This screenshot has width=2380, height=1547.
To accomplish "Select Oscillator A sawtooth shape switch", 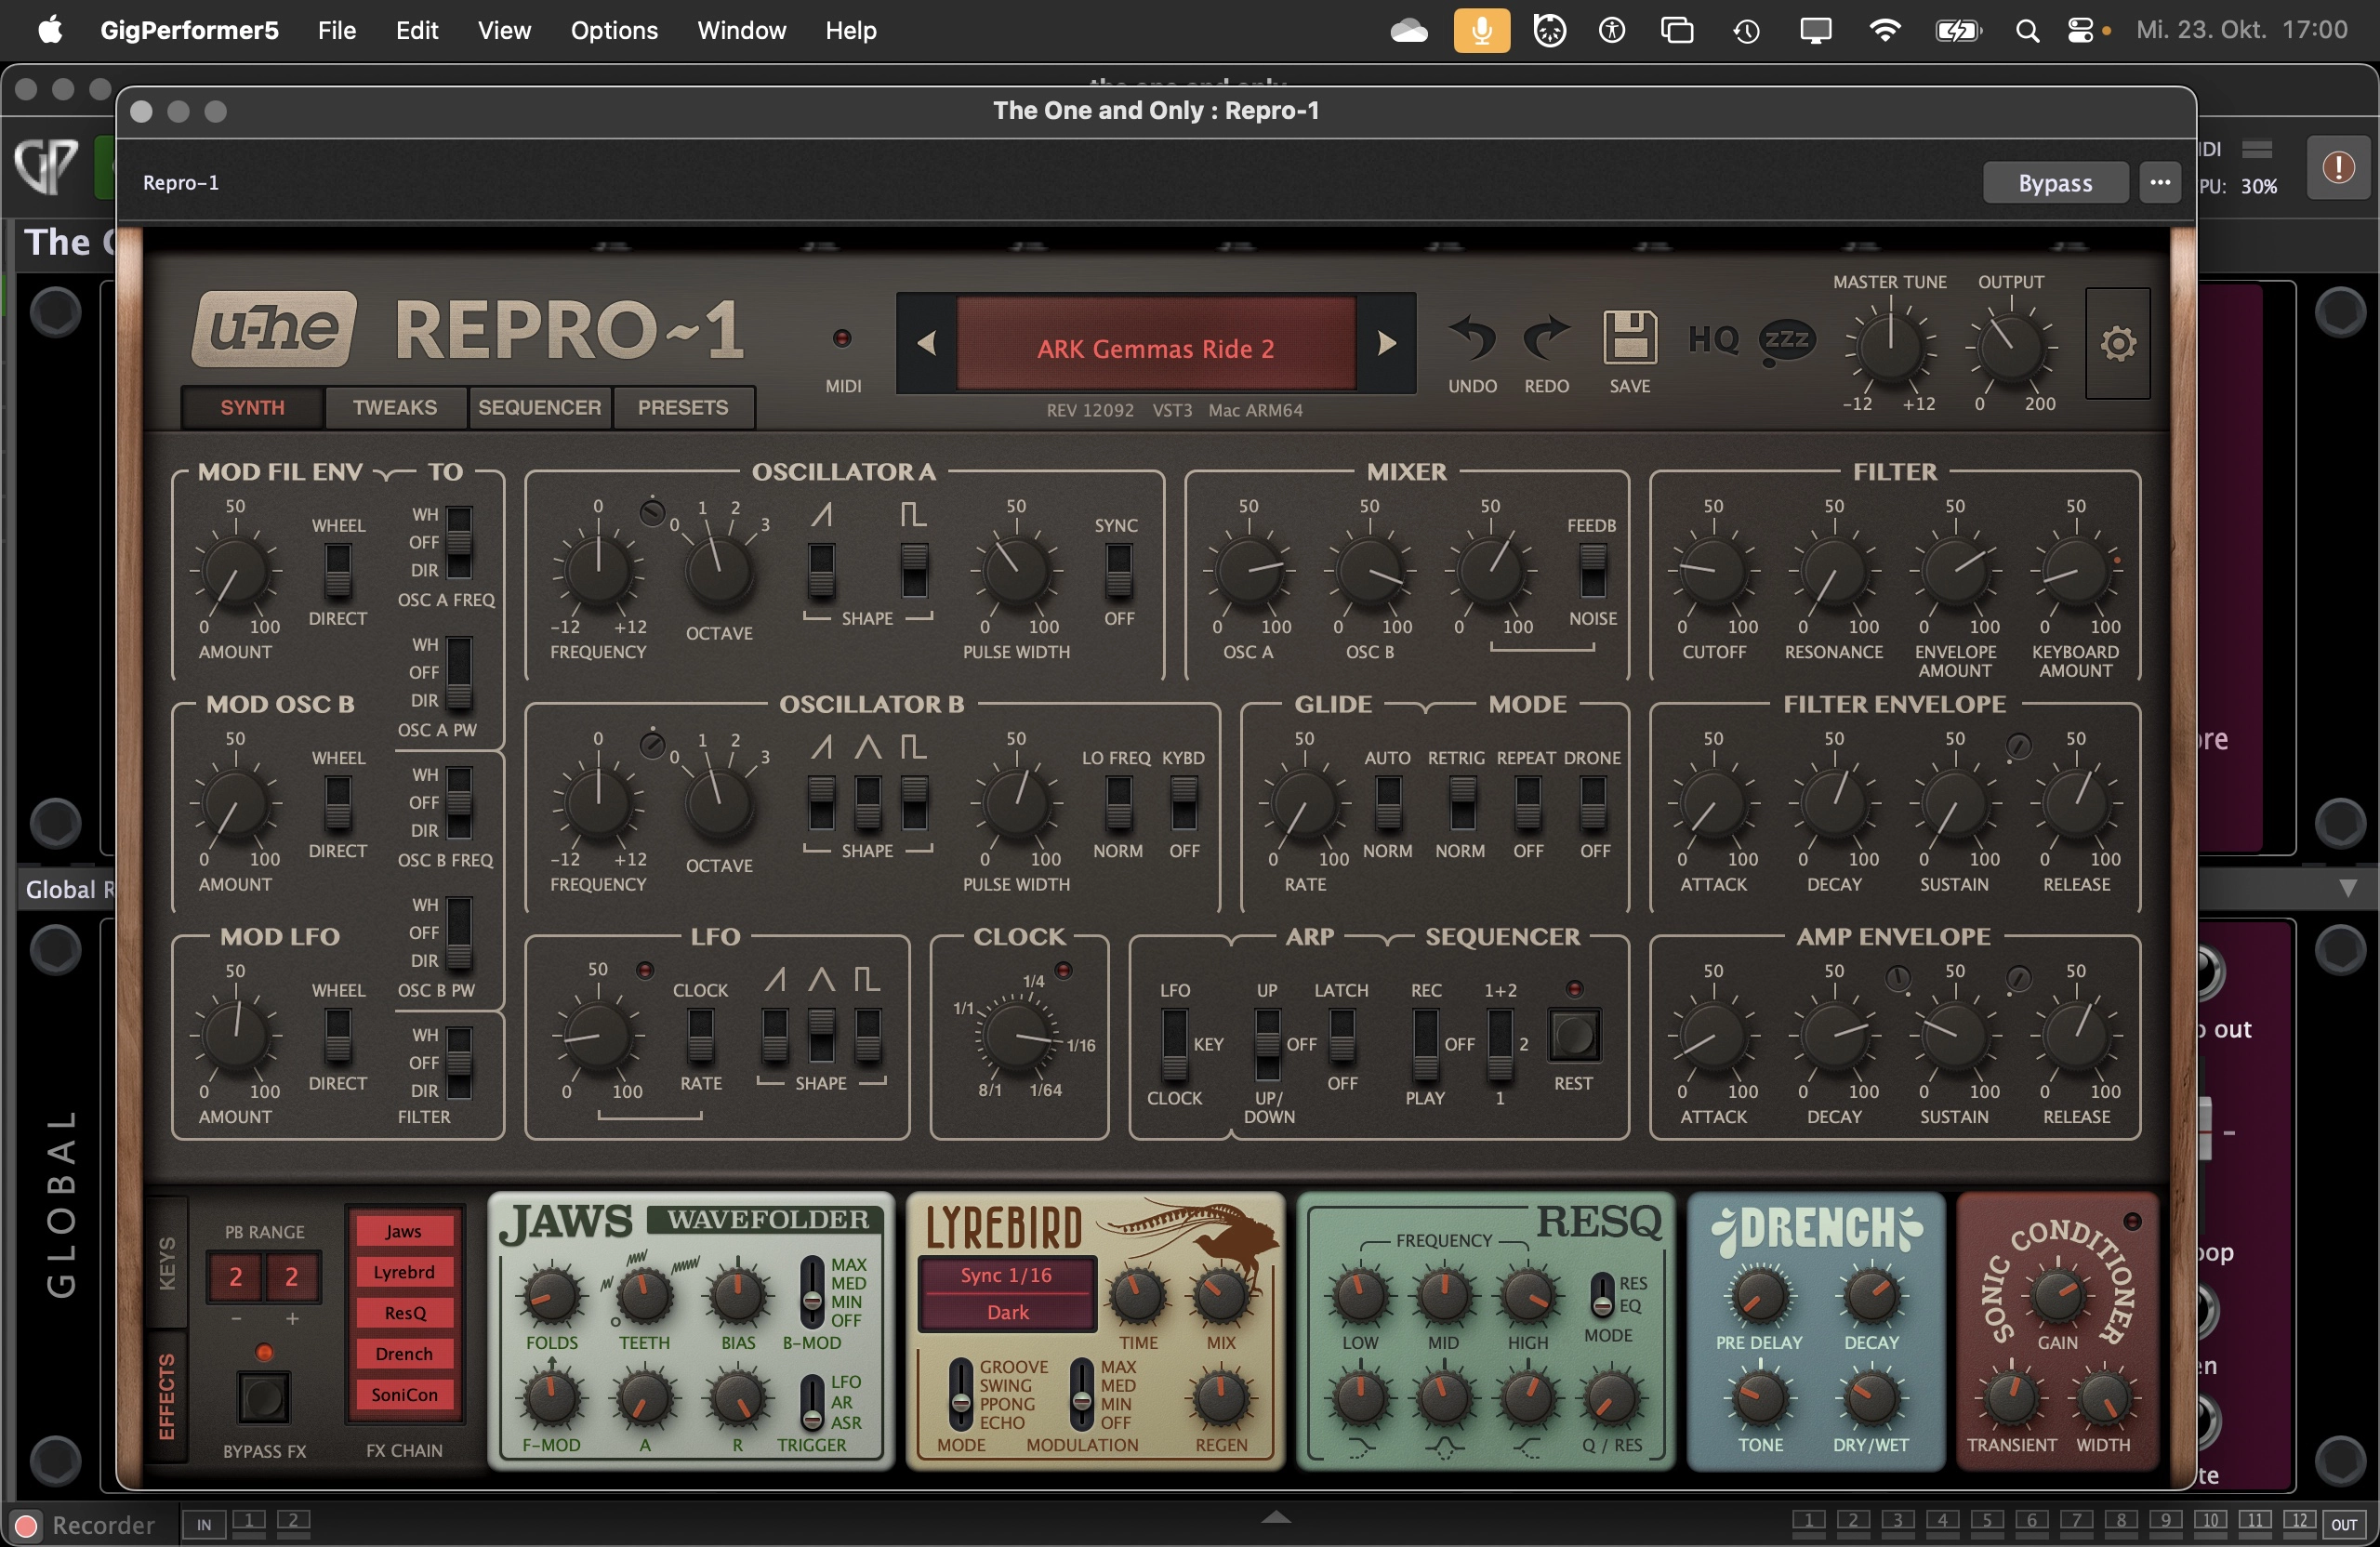I will [x=821, y=570].
